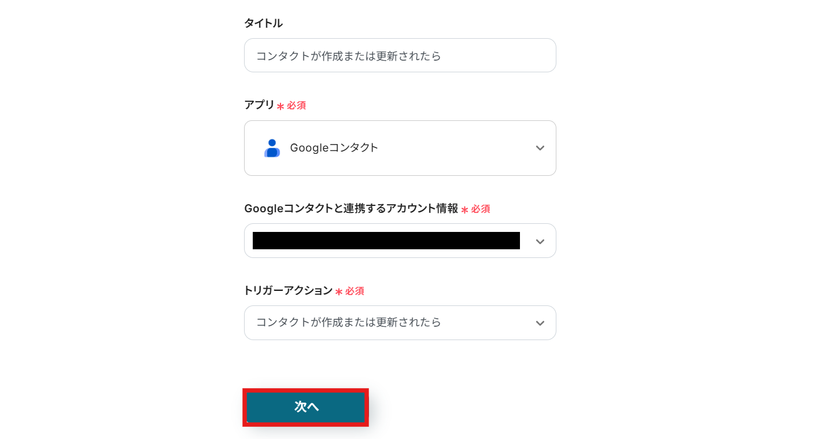
Task: Click the アプリ field label
Action: [x=259, y=105]
